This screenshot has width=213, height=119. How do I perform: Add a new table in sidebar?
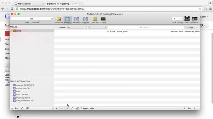[12, 108]
